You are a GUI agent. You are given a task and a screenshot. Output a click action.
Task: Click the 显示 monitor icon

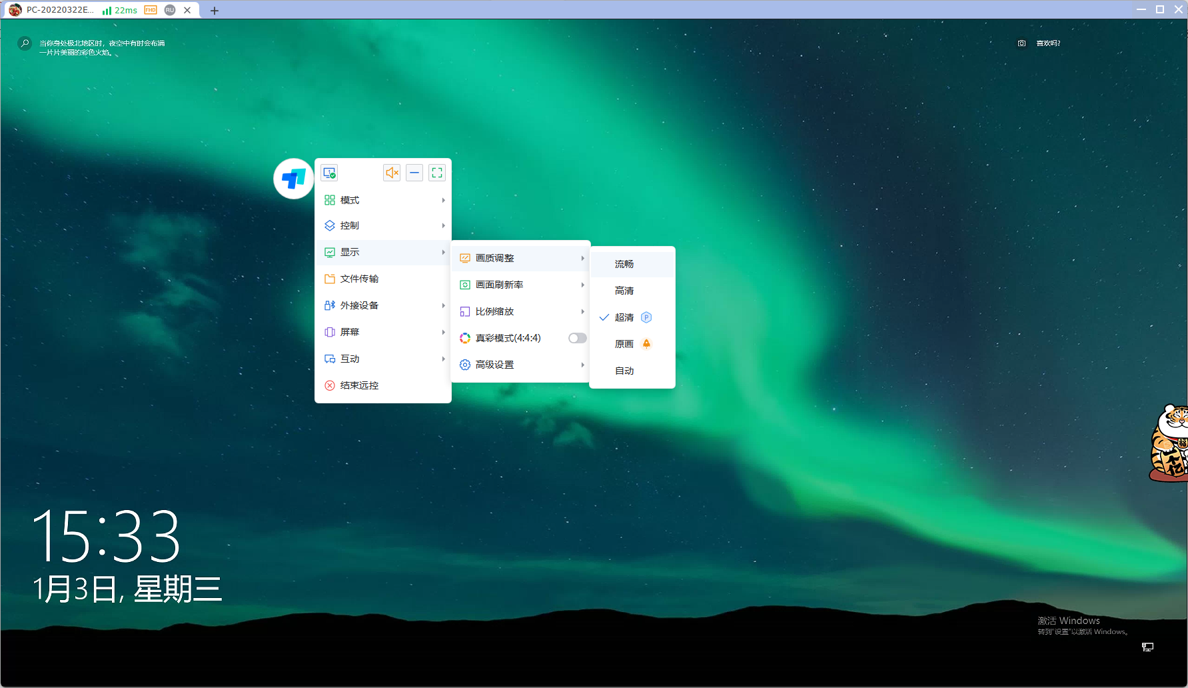pyautogui.click(x=330, y=252)
